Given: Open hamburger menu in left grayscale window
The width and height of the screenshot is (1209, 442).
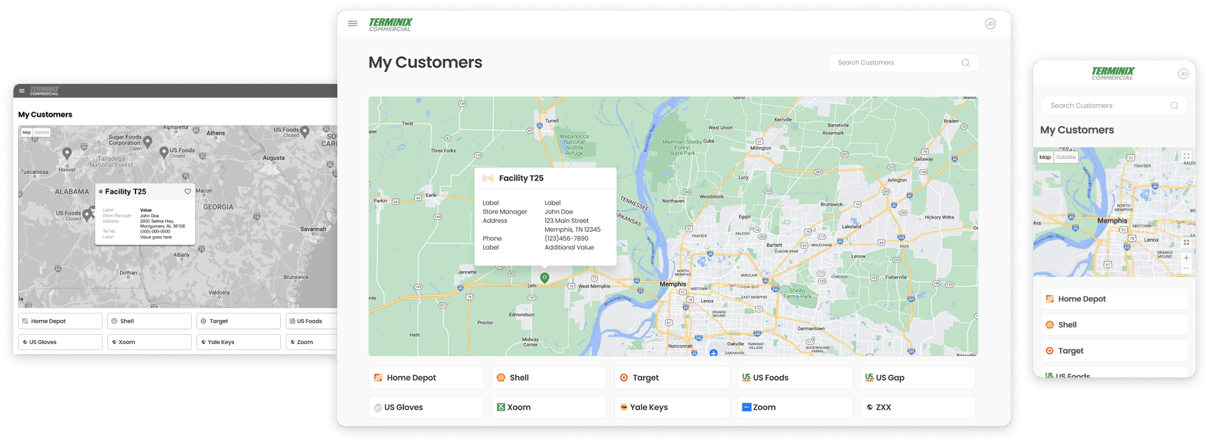Looking at the screenshot, I should (22, 91).
